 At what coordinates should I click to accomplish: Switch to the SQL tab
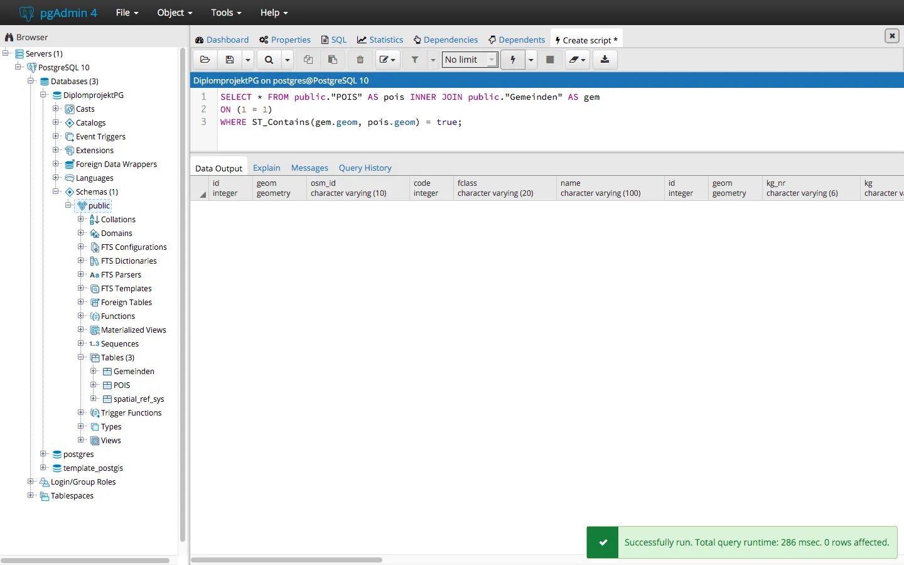(334, 40)
